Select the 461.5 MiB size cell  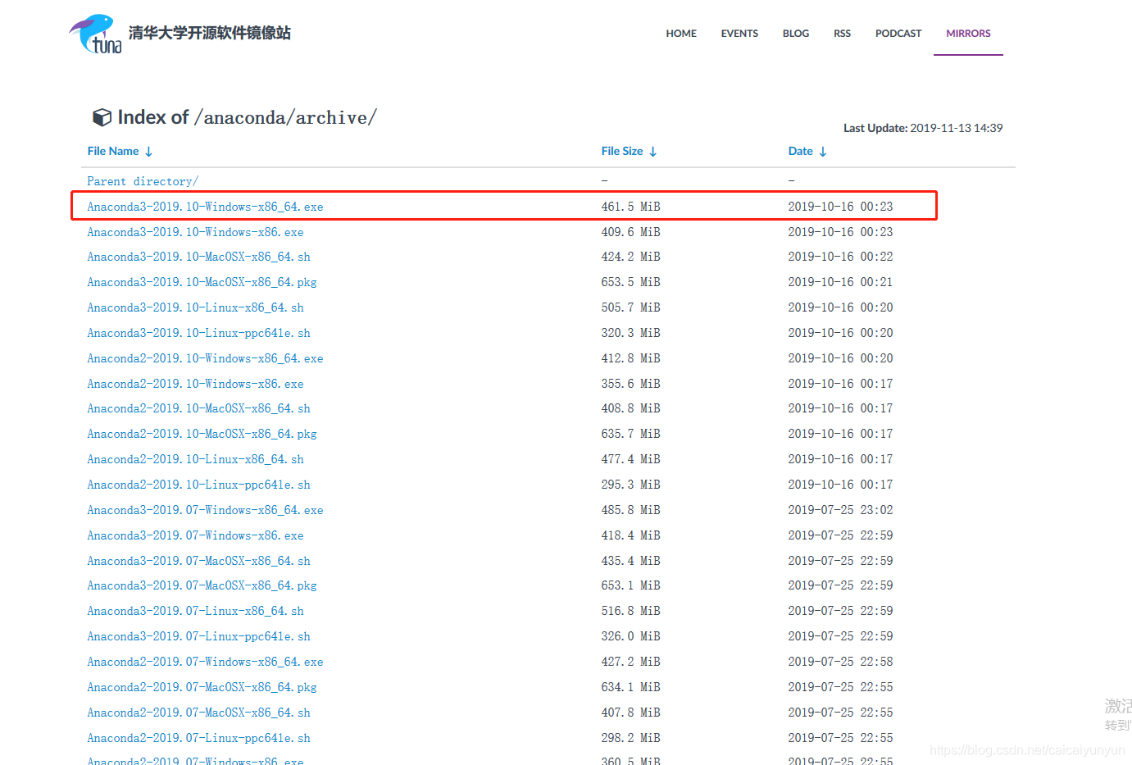(x=630, y=207)
